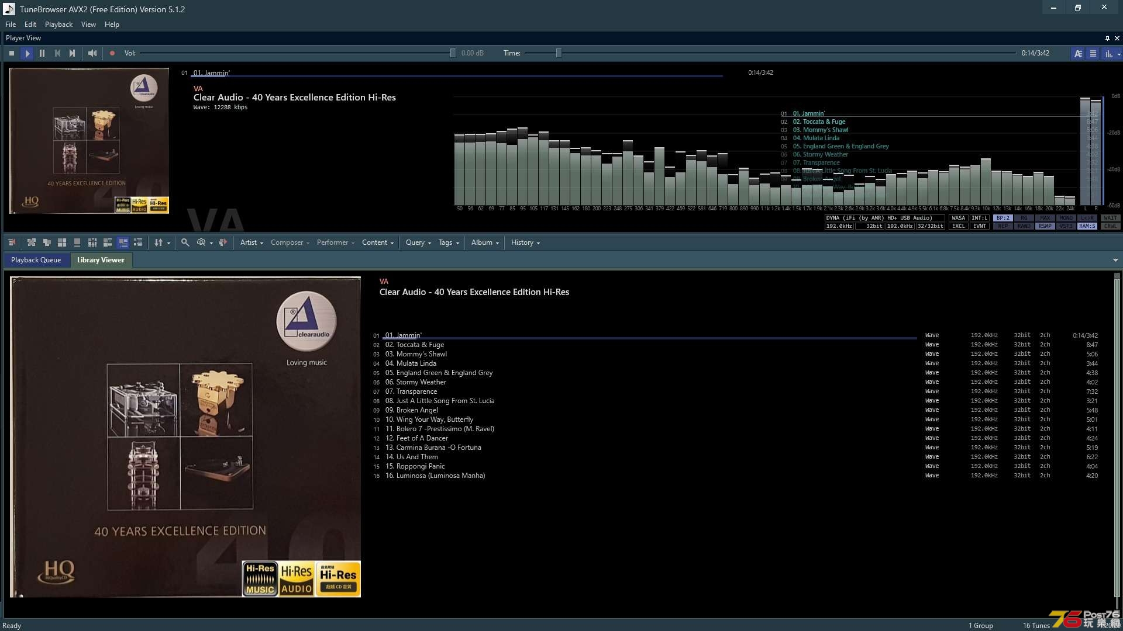Open the Performer dropdown
The width and height of the screenshot is (1123, 631).
point(336,242)
